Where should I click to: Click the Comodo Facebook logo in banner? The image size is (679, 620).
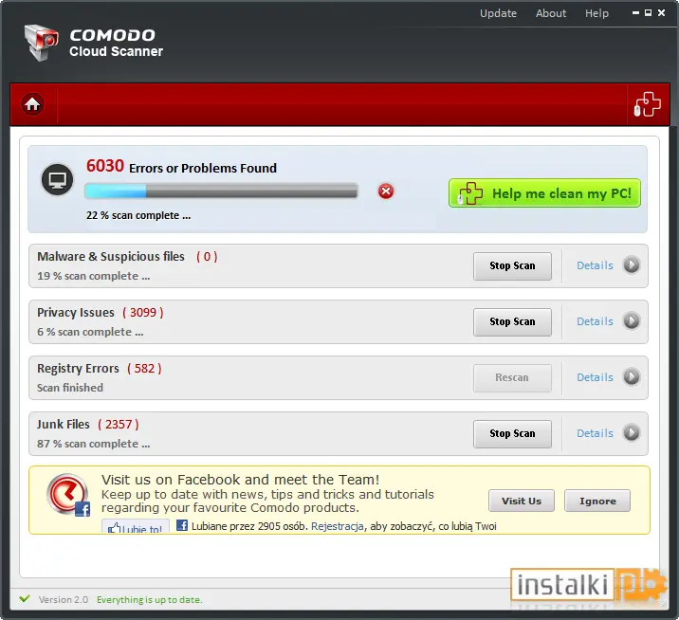[x=68, y=495]
